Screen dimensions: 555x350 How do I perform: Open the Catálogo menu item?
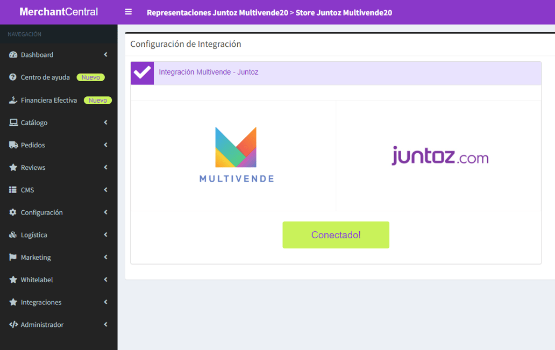click(x=59, y=123)
